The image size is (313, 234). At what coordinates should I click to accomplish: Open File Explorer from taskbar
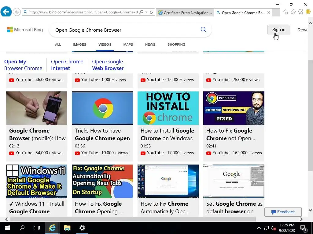point(67,228)
